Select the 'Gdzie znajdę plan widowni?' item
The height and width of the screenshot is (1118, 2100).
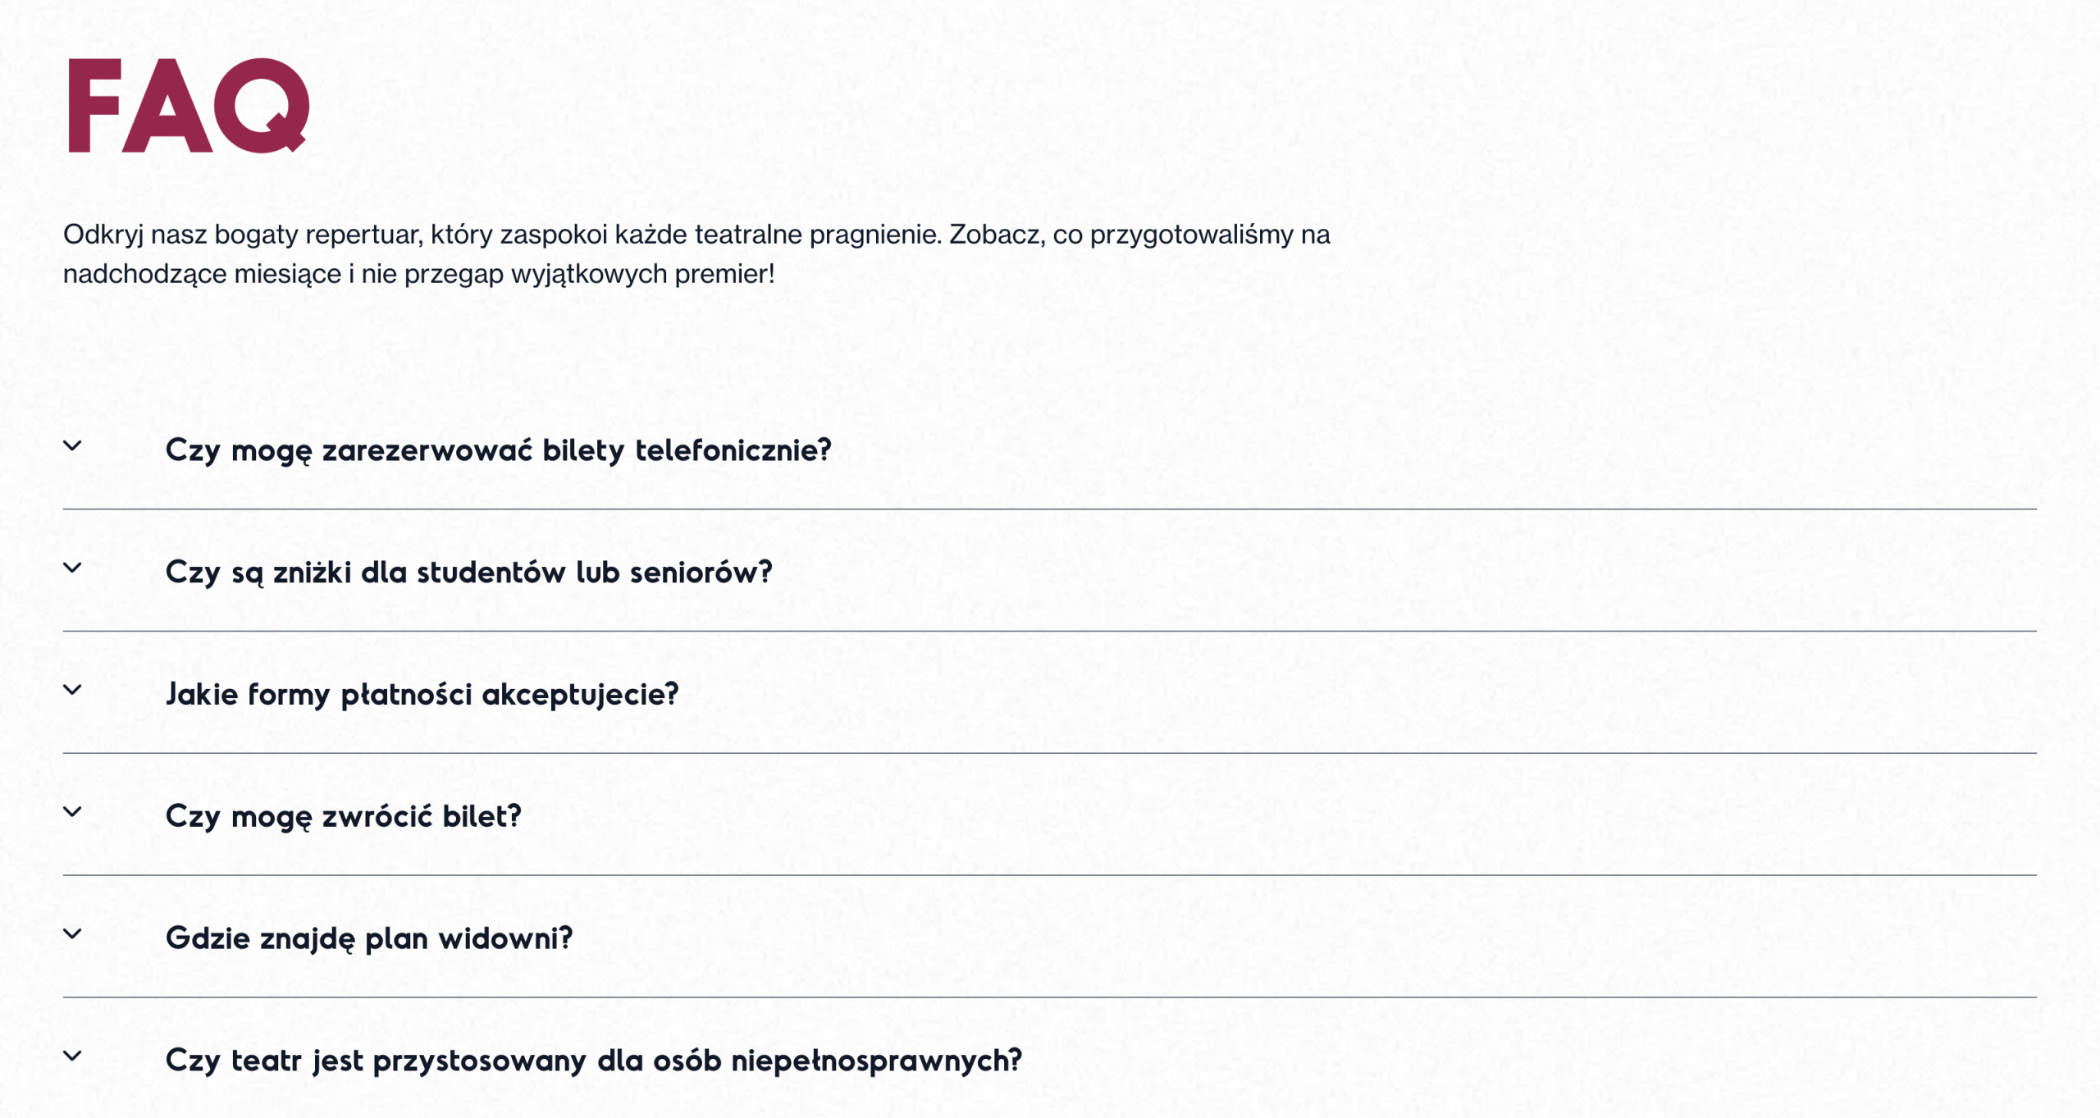click(368, 938)
